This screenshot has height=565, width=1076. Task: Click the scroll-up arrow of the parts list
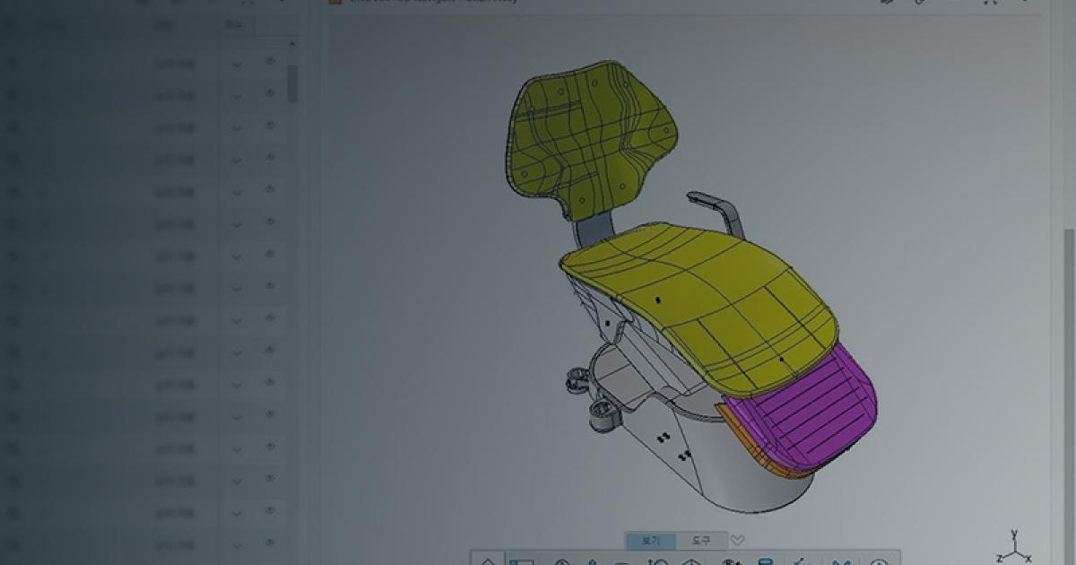pos(292,44)
